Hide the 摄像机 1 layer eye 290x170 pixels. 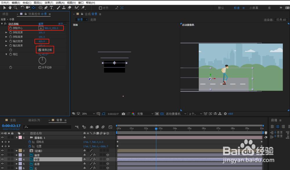click(2, 138)
